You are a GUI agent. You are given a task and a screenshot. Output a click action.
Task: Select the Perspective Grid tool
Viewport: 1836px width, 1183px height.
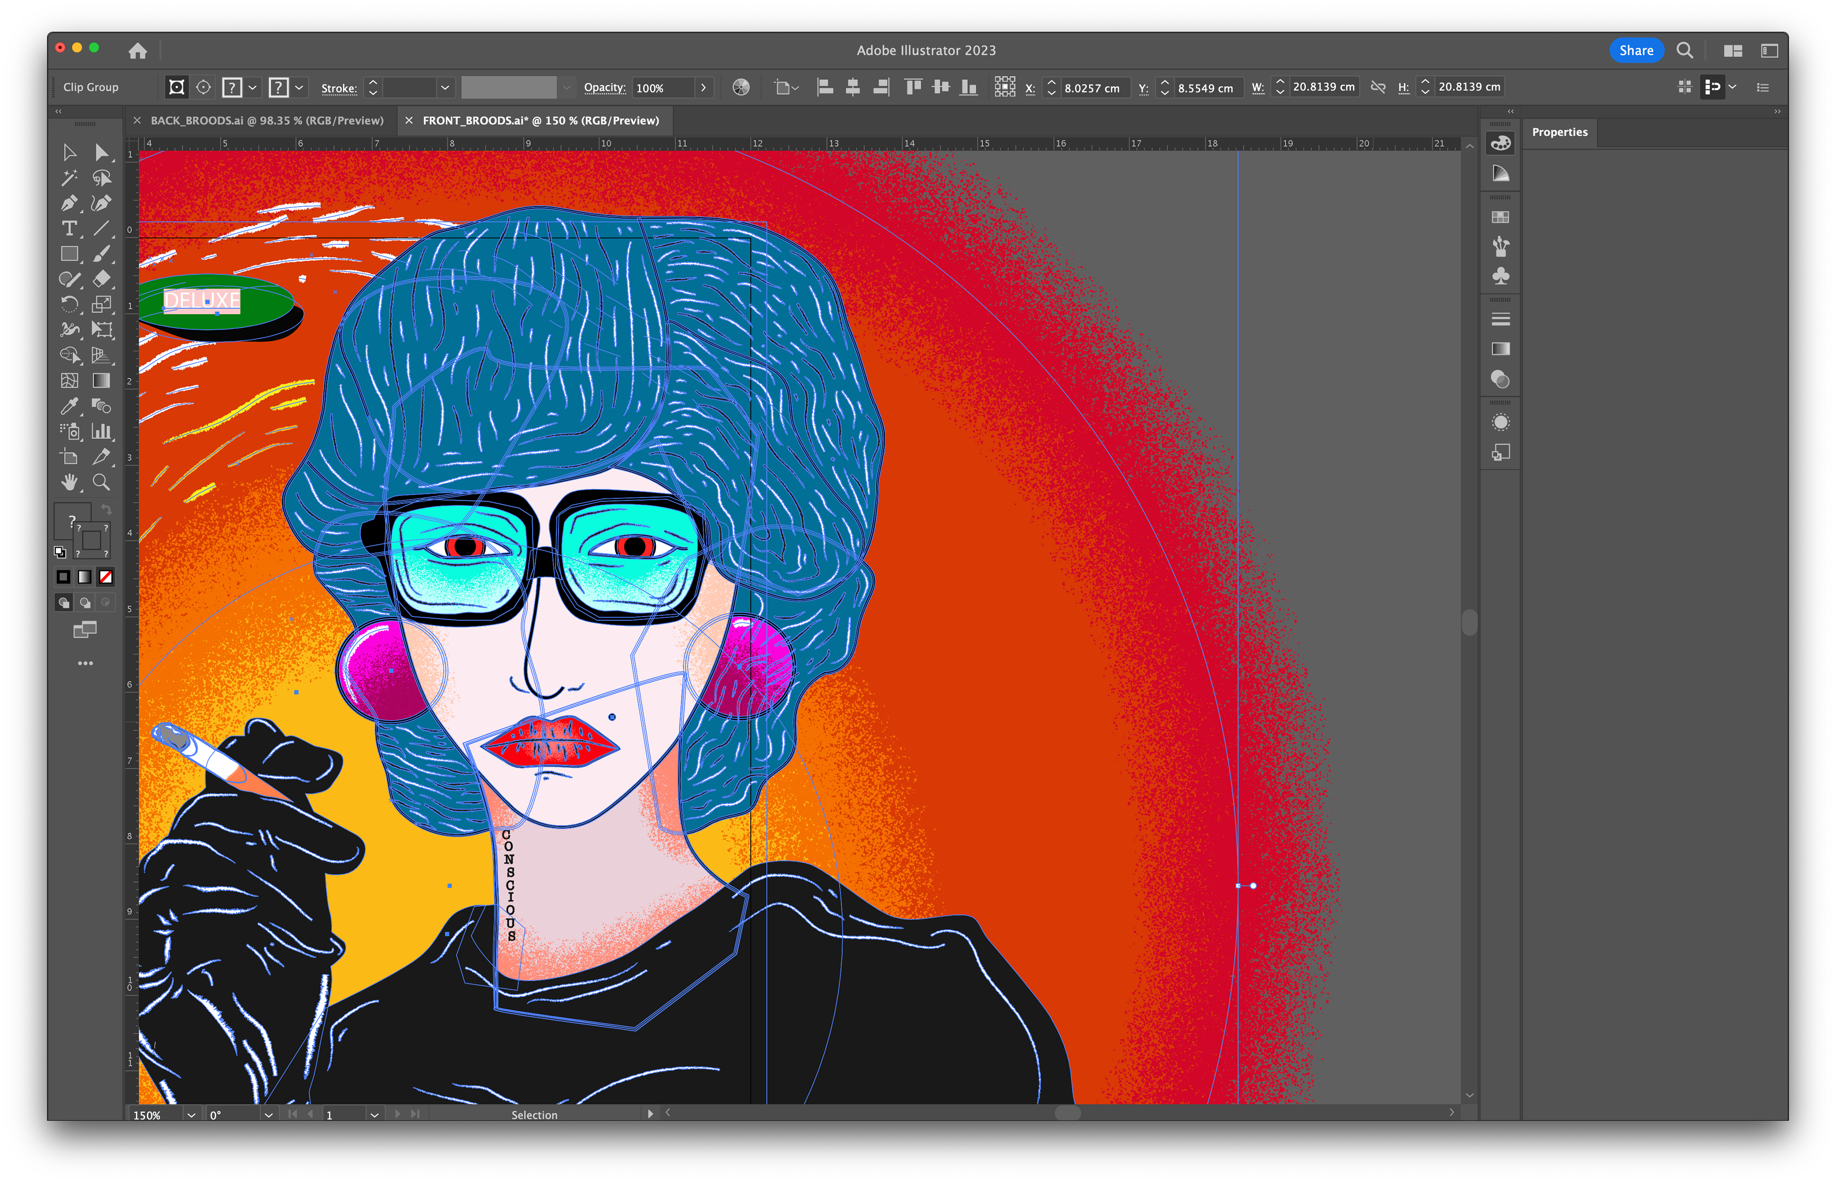101,355
